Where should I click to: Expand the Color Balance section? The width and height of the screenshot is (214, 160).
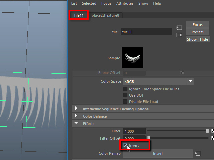pyautogui.click(x=76, y=116)
